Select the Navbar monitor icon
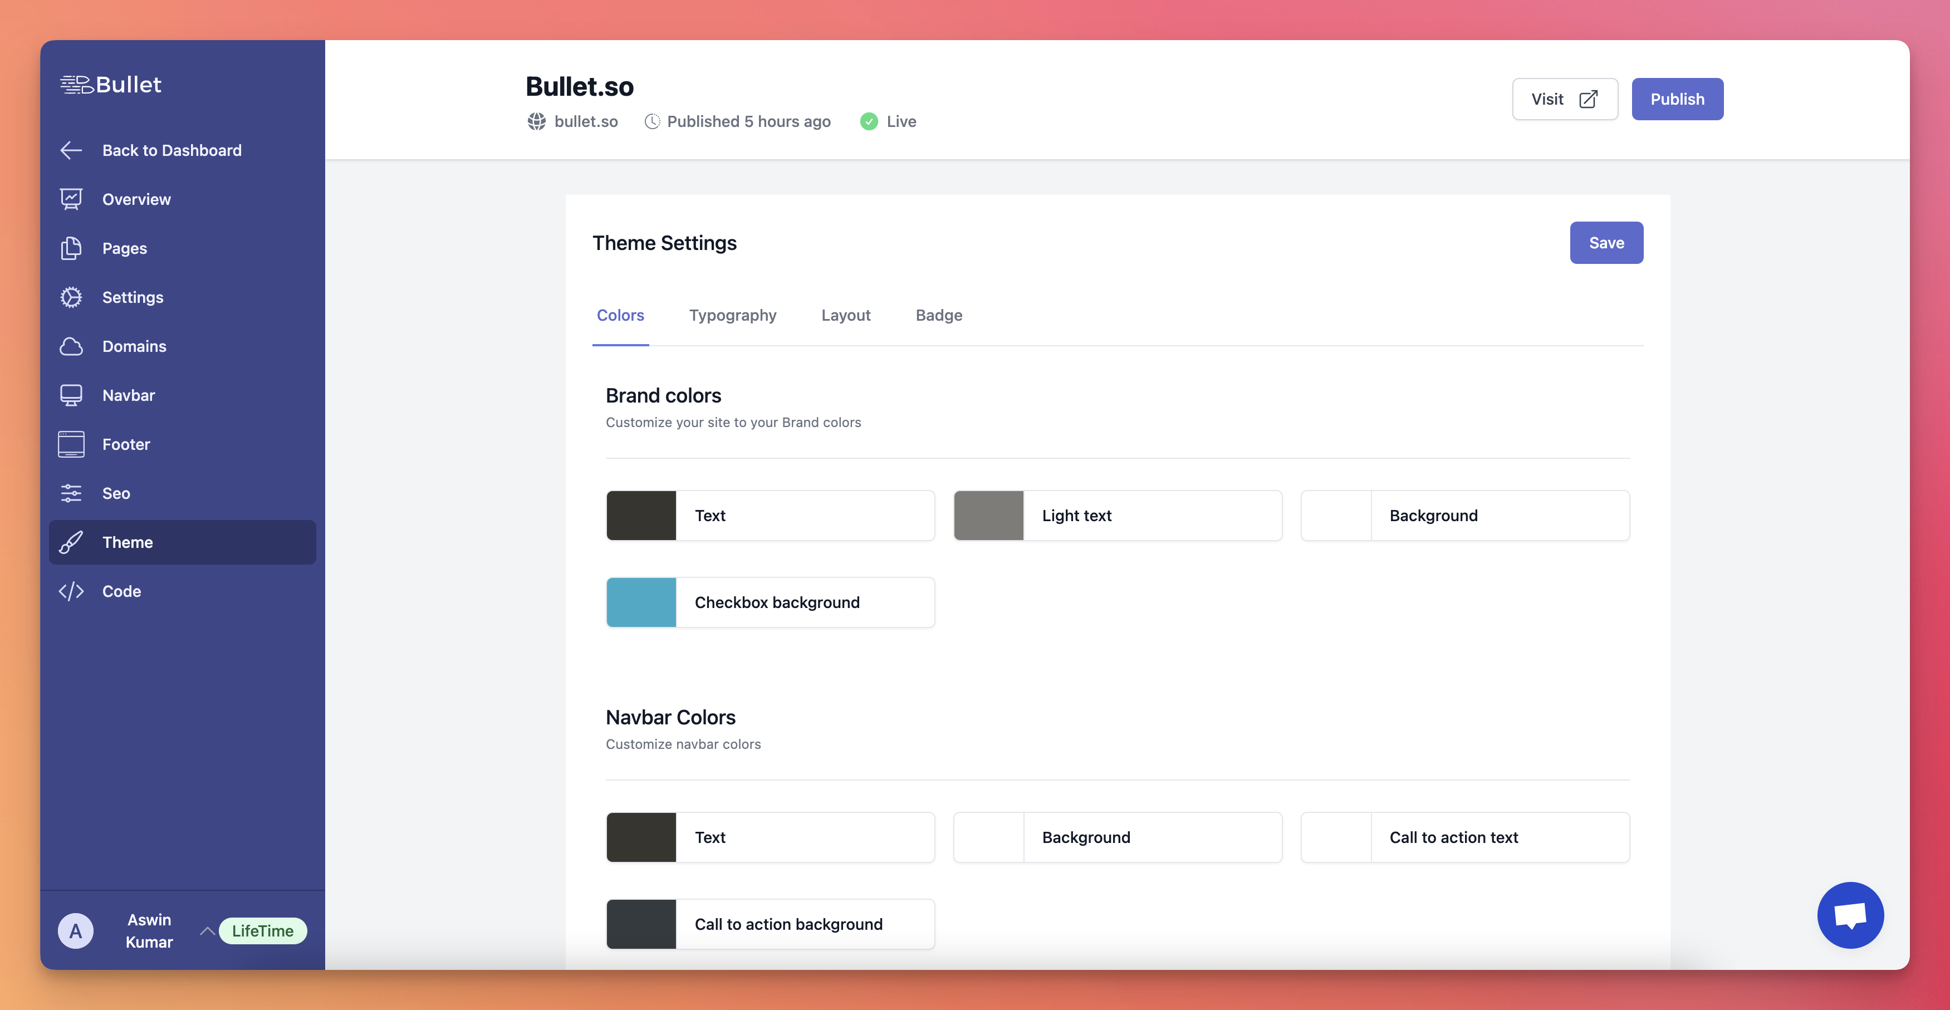This screenshot has height=1010, width=1950. pos(71,394)
